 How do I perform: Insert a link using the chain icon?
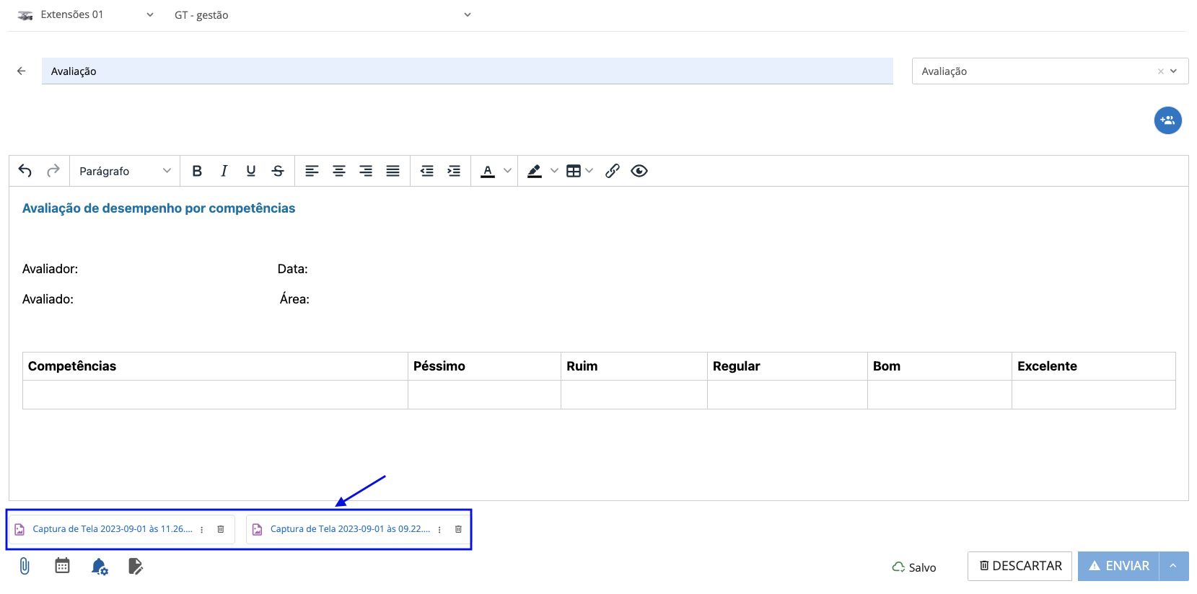tap(613, 171)
